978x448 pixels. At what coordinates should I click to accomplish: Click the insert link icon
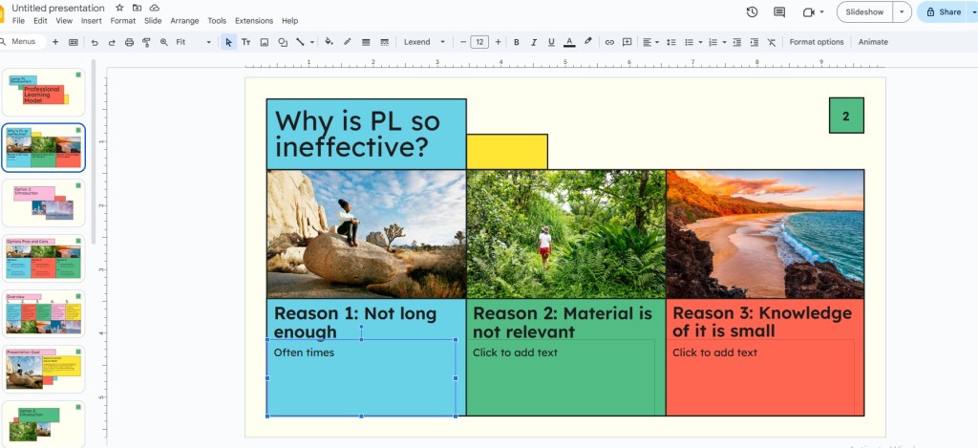click(609, 42)
